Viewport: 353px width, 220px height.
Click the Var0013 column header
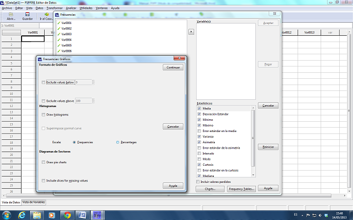tap(309, 33)
